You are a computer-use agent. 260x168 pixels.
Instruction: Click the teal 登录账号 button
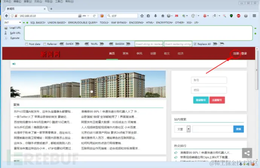[x=201, y=100]
